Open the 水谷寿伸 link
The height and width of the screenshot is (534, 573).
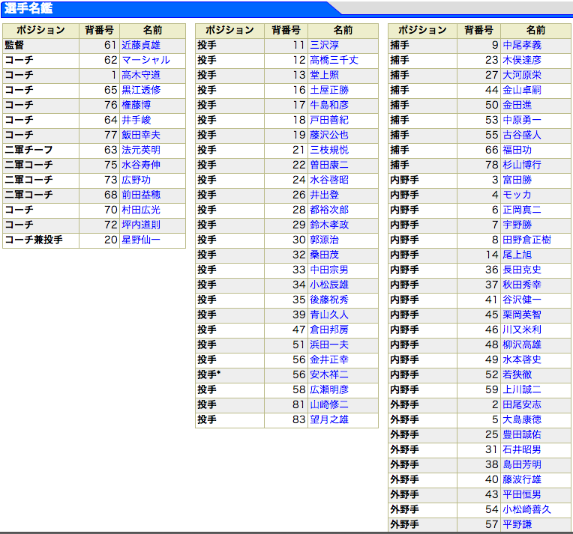click(141, 165)
